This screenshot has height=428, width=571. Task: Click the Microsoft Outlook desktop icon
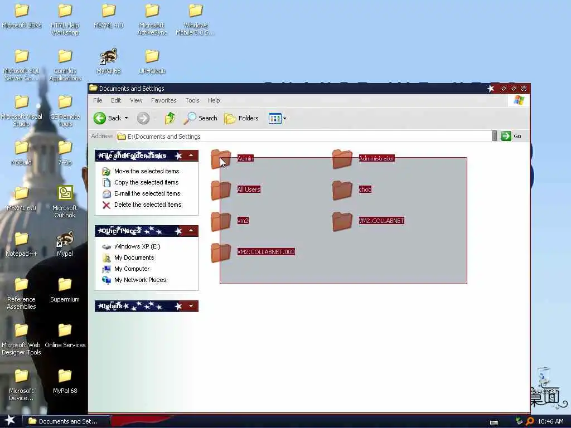coord(65,193)
